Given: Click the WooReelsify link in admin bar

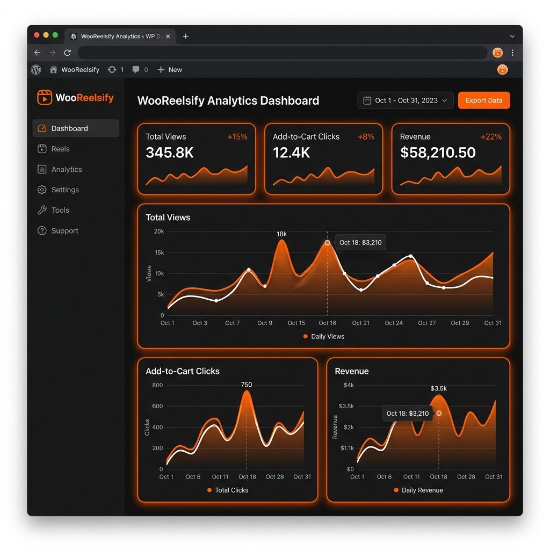Looking at the screenshot, I should [81, 70].
